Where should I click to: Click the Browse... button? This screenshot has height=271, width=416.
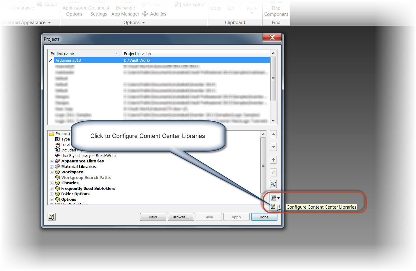point(181,217)
